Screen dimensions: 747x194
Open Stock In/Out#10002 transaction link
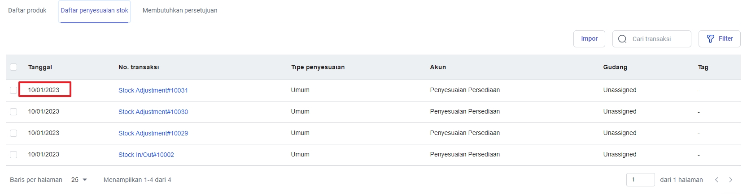pos(146,155)
